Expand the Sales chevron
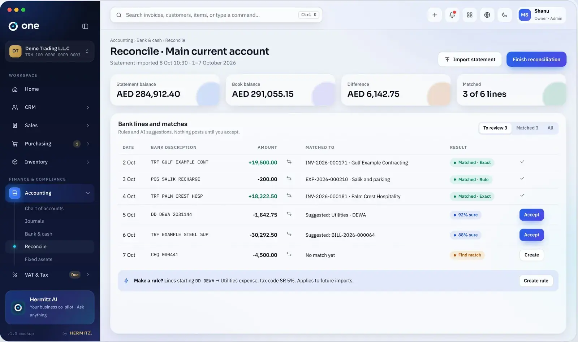The height and width of the screenshot is (342, 578). [88, 126]
